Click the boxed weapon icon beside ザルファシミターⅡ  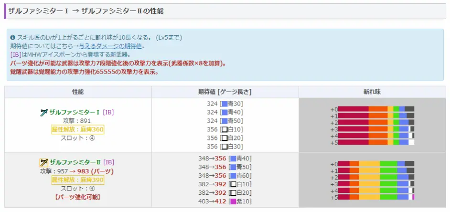click(x=43, y=163)
